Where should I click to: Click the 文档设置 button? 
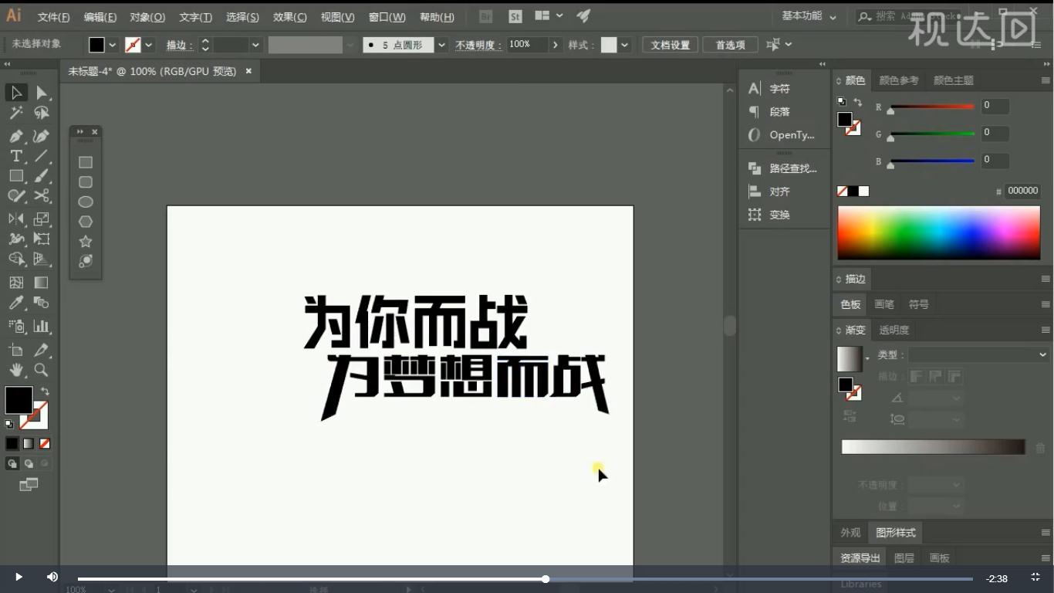(669, 44)
